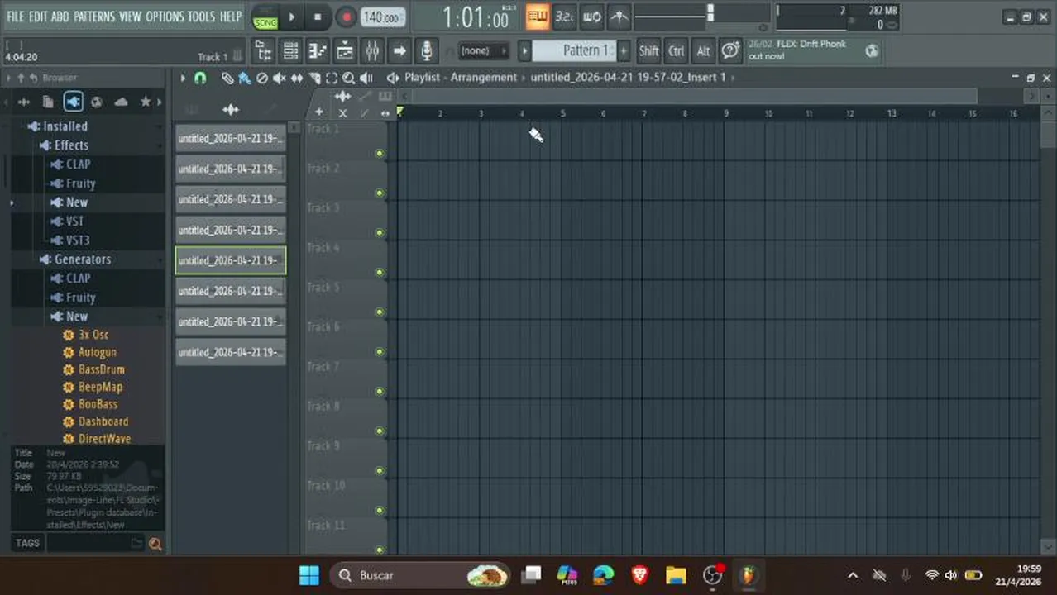Open the OPTIONS menu

tap(165, 17)
